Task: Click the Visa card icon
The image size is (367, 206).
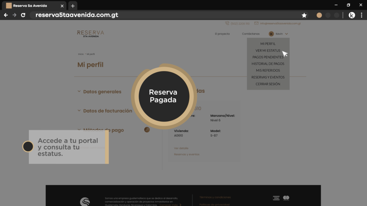Action: [x=276, y=198]
